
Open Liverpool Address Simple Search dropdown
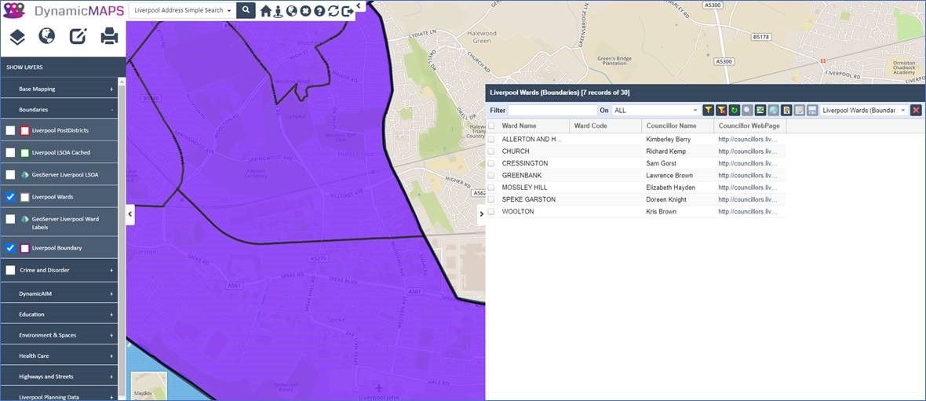(182, 11)
